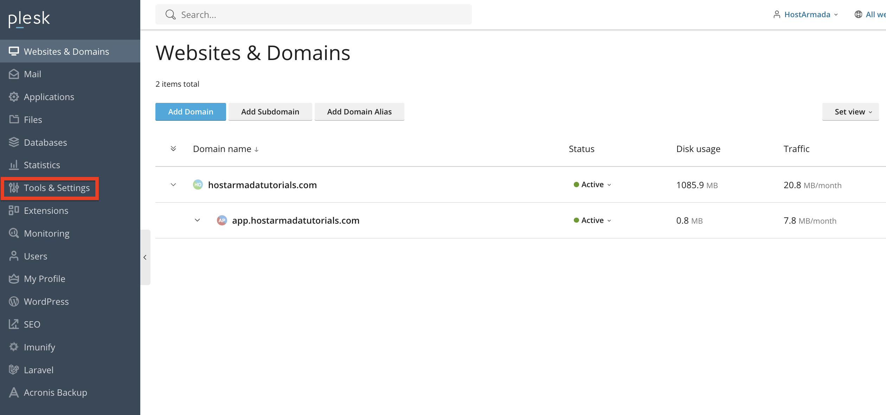This screenshot has width=886, height=415.
Task: Select SEO in sidebar
Action: pos(70,324)
